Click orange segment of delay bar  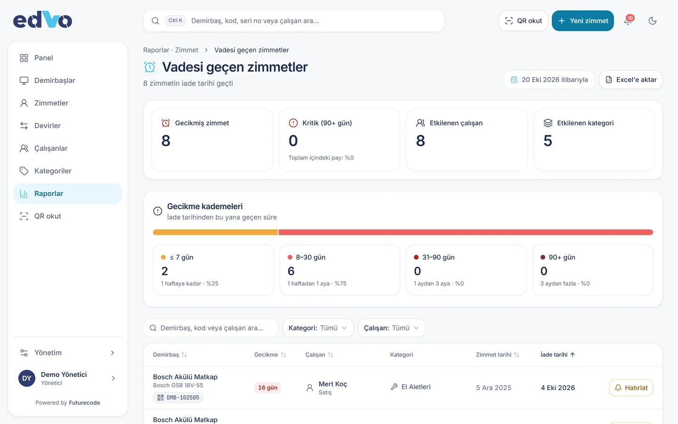[x=215, y=232]
